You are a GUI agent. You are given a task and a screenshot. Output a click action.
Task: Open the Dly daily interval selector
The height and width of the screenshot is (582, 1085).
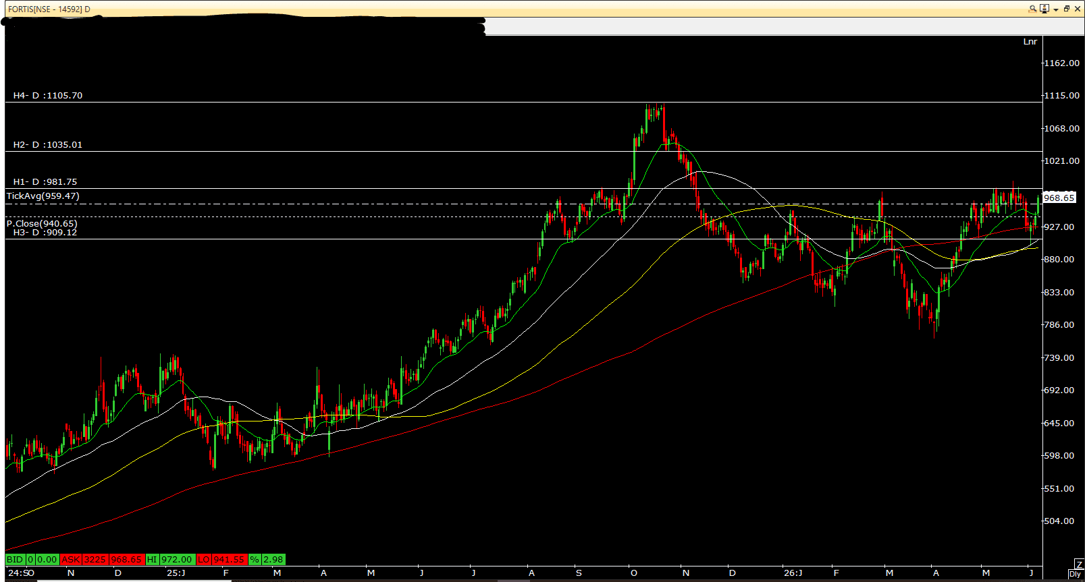(x=1075, y=574)
